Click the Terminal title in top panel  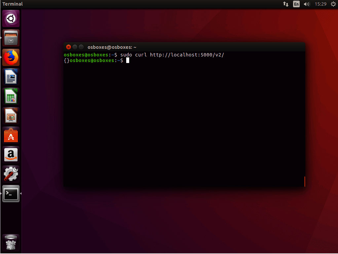(x=13, y=4)
